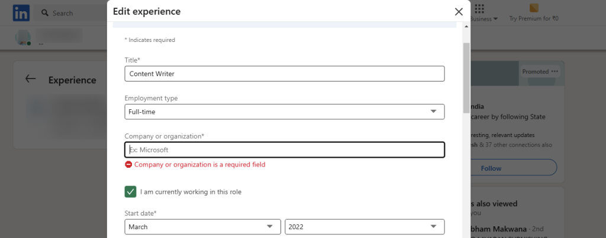Click the Try Premium gold icon
The image size is (606, 238).
tap(534, 8)
